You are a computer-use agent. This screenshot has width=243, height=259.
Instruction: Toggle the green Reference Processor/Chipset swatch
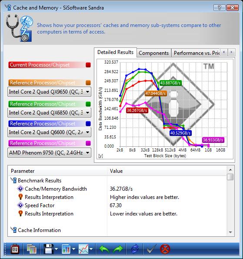pyautogui.click(x=88, y=104)
